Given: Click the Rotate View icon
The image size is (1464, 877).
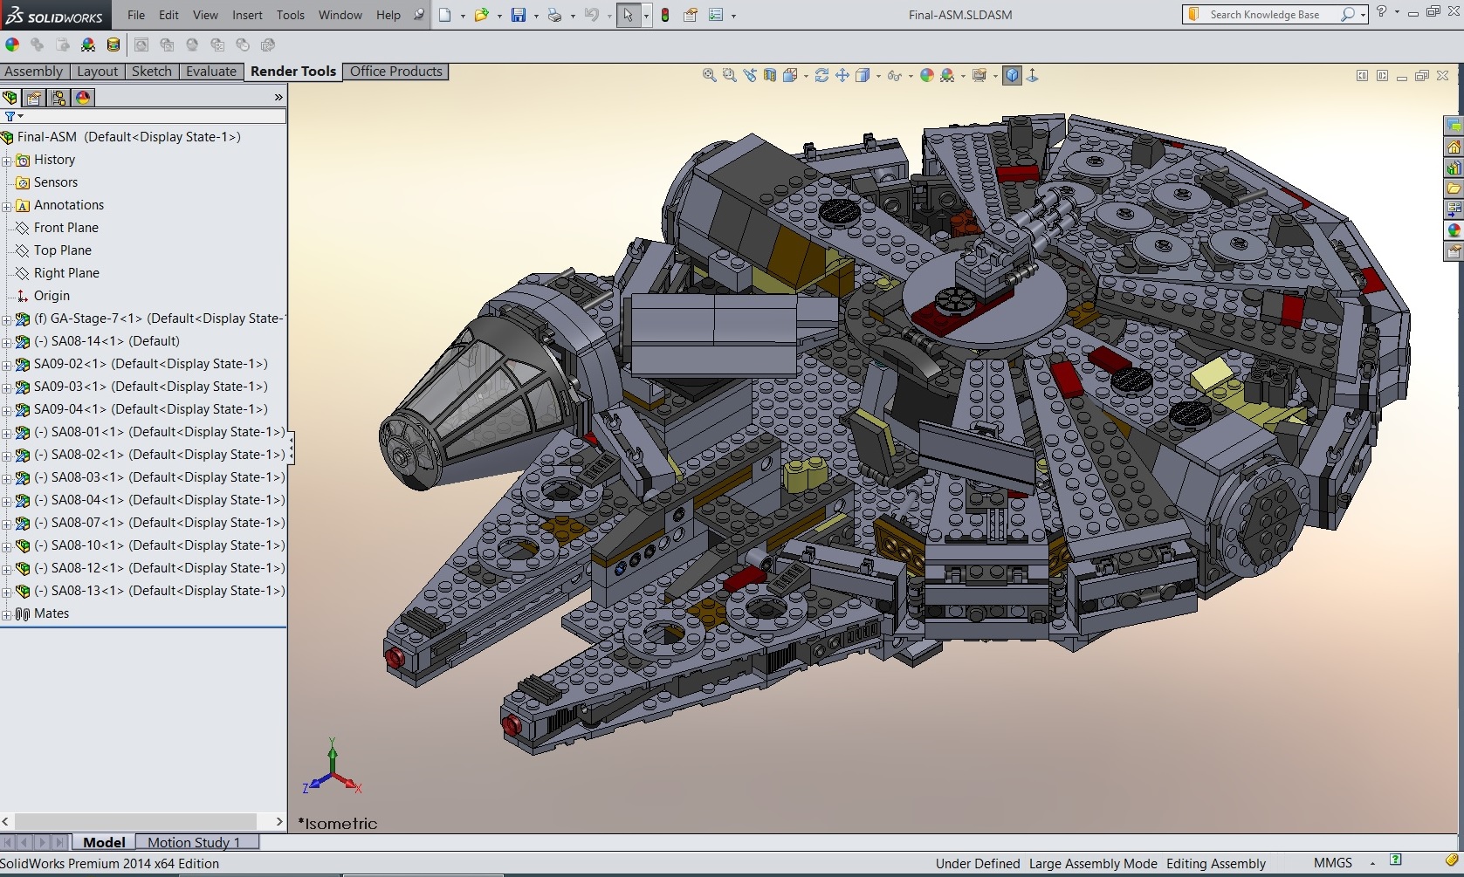Looking at the screenshot, I should click(821, 76).
